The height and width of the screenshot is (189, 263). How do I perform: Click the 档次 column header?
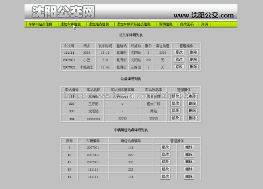86,46
